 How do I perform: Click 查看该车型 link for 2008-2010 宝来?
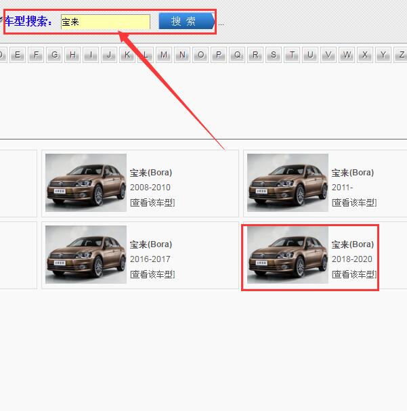coord(152,202)
